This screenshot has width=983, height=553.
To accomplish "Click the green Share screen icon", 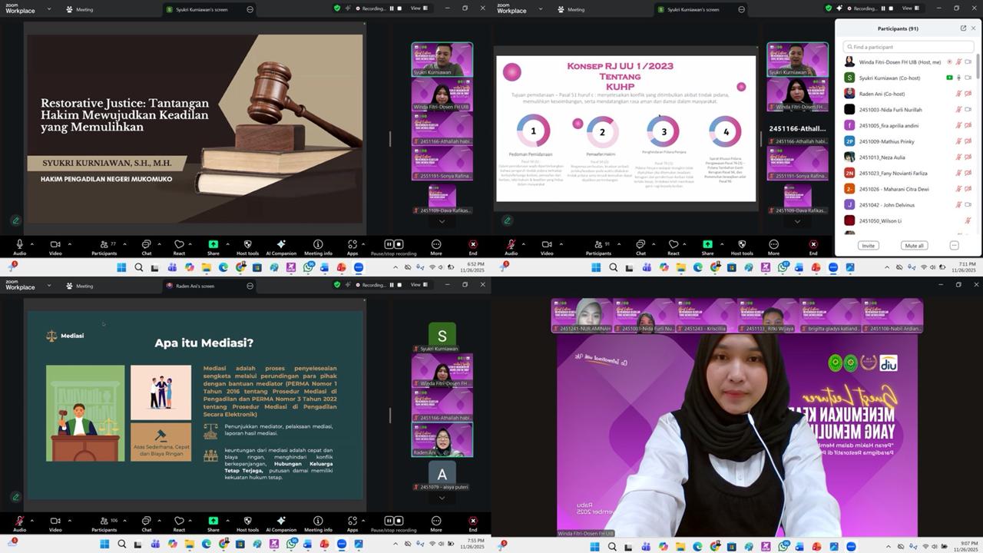I will (x=213, y=244).
